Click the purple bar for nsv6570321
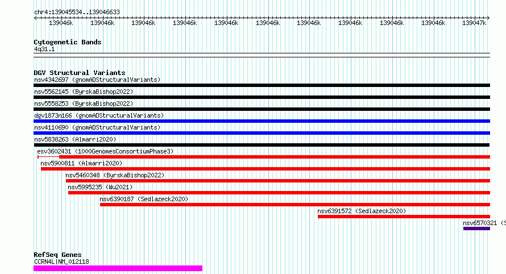506x274 pixels. pos(476,229)
